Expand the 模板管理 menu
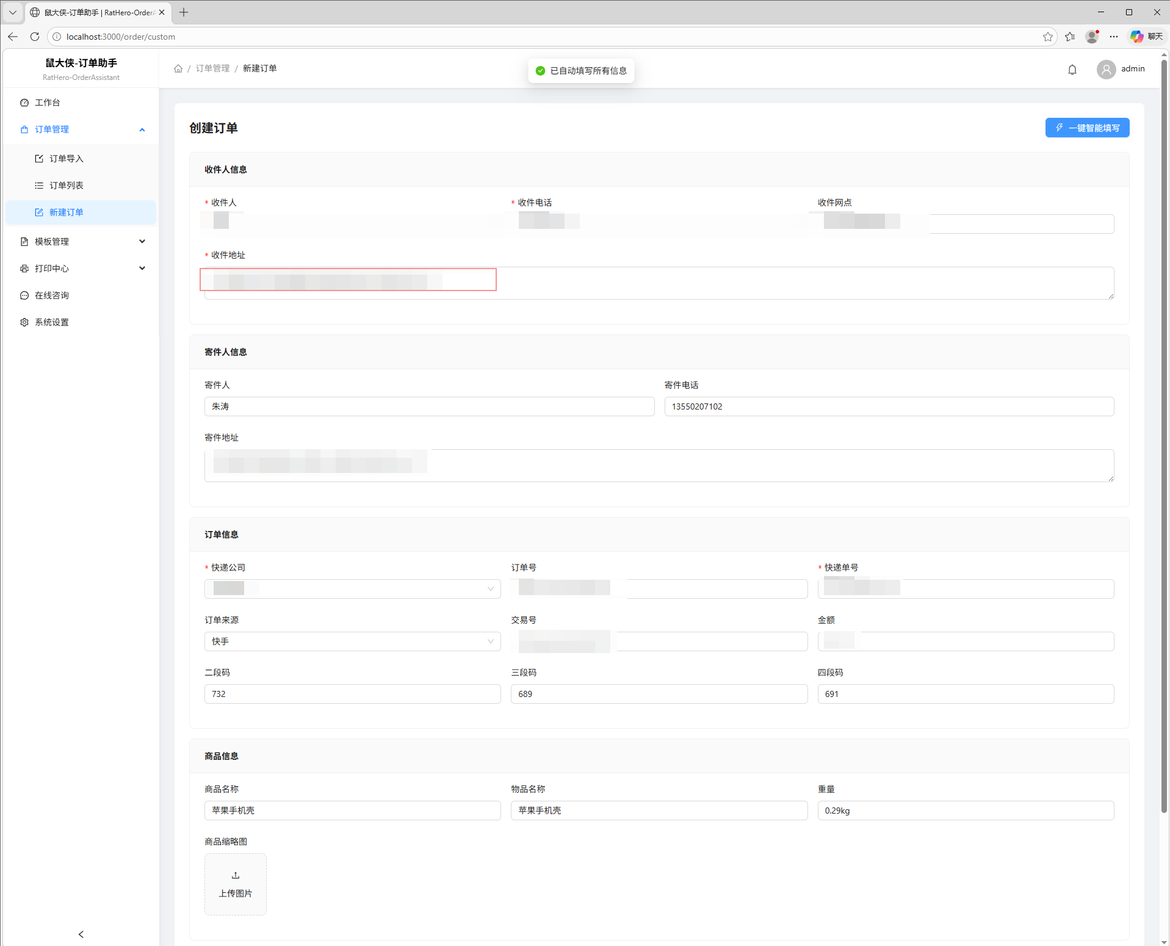 pos(142,242)
